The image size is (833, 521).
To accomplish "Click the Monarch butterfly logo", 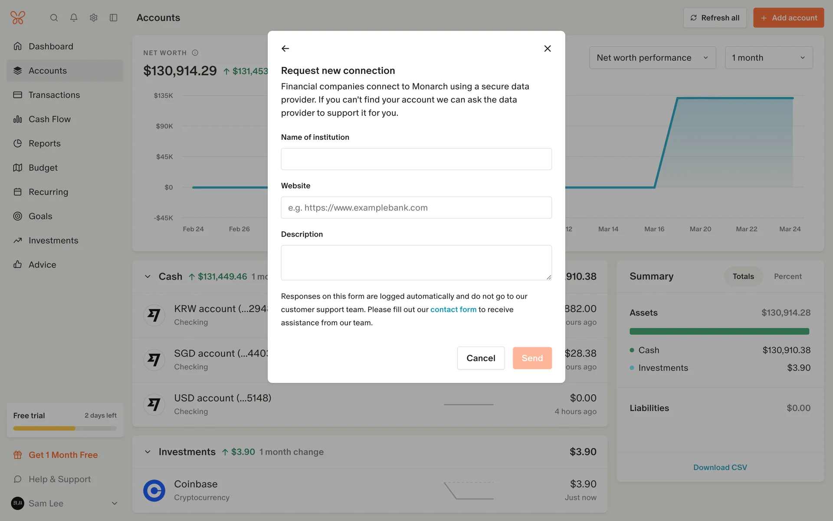I will coord(18,18).
